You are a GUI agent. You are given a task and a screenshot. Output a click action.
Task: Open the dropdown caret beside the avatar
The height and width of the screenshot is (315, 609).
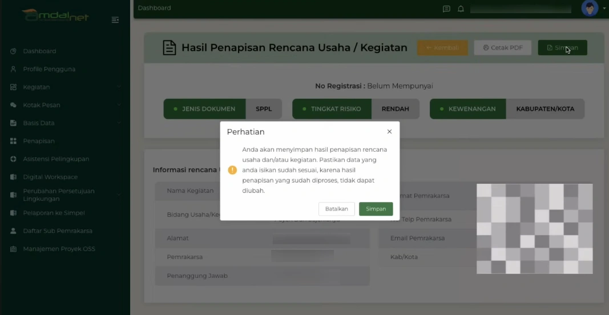pos(604,9)
